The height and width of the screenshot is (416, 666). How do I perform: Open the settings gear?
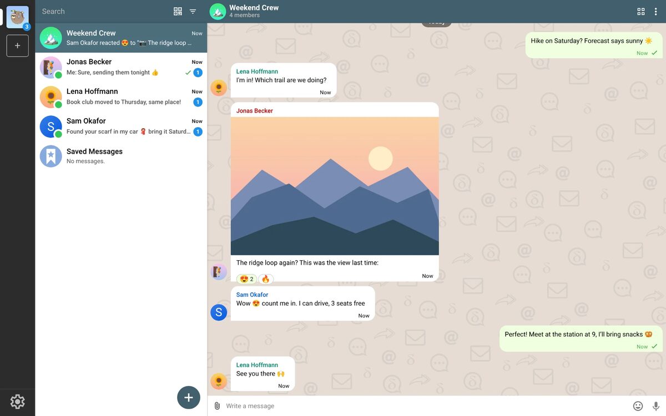pos(17,402)
